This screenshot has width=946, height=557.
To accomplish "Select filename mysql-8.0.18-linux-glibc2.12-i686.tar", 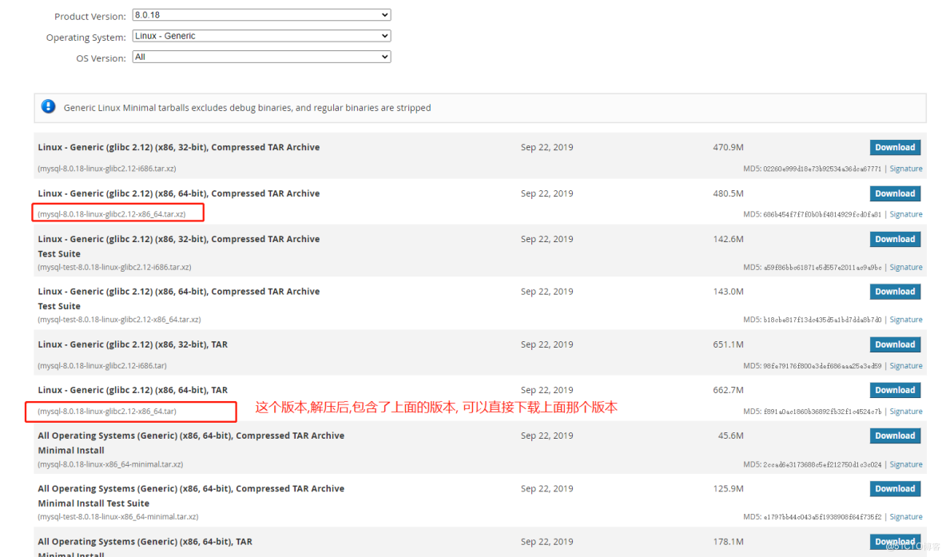I will pos(102,366).
